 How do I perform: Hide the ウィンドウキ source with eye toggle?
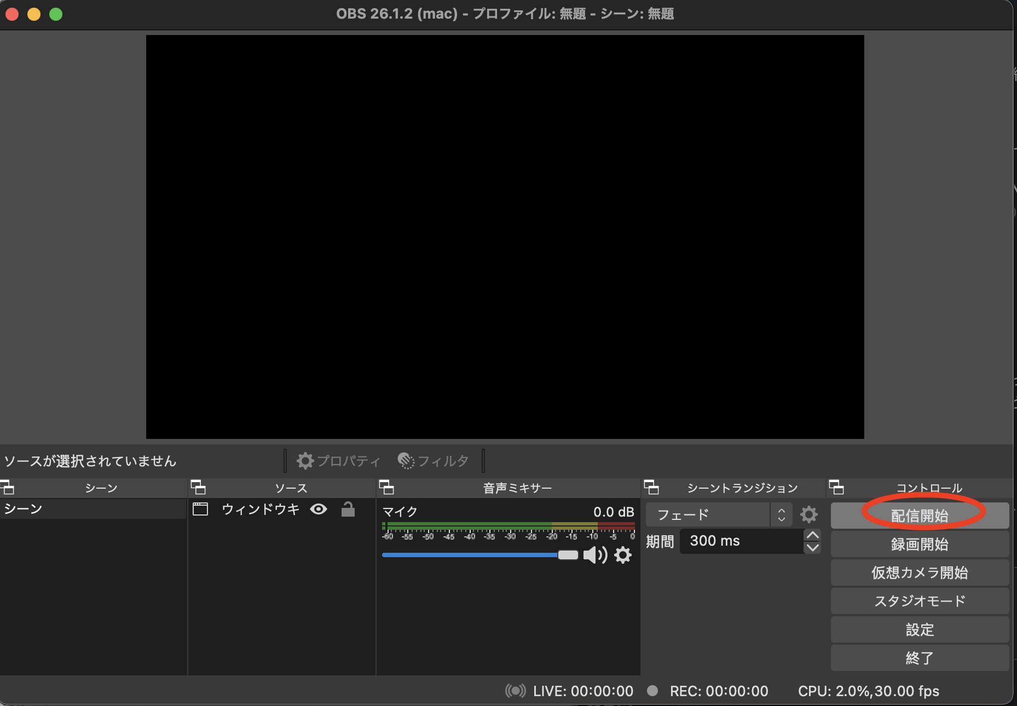point(319,509)
